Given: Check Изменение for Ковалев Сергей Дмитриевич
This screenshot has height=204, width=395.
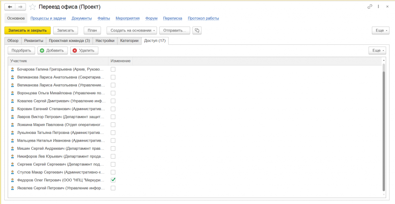Looking at the screenshot, I should pyautogui.click(x=113, y=101).
